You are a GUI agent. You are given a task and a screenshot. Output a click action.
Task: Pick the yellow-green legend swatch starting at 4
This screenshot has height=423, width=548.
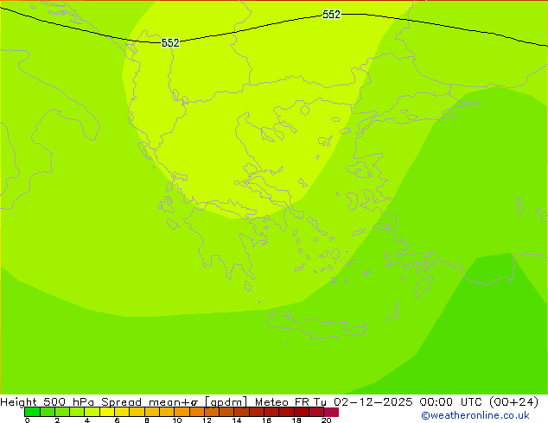92,412
